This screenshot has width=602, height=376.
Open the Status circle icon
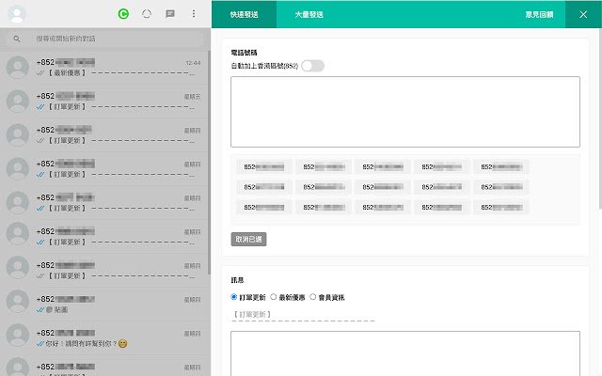pos(147,14)
